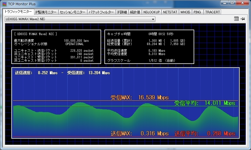This screenshot has width=251, height=150.
Task: Click the pin always-on-top icon
Action: pyautogui.click(x=243, y=19)
